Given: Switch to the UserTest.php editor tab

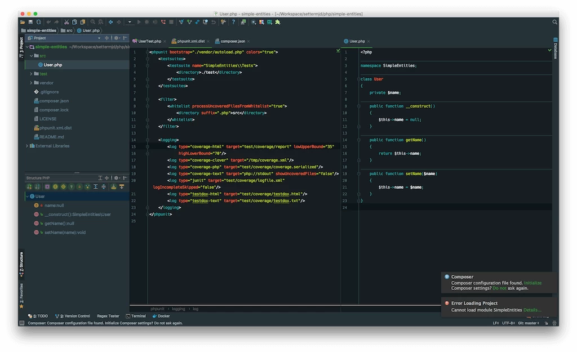Looking at the screenshot, I should tap(150, 41).
